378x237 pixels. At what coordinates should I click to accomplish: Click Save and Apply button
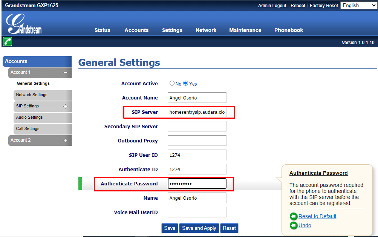click(x=199, y=228)
